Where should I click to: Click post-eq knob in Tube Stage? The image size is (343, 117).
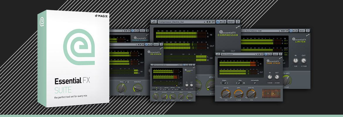click(x=251, y=94)
